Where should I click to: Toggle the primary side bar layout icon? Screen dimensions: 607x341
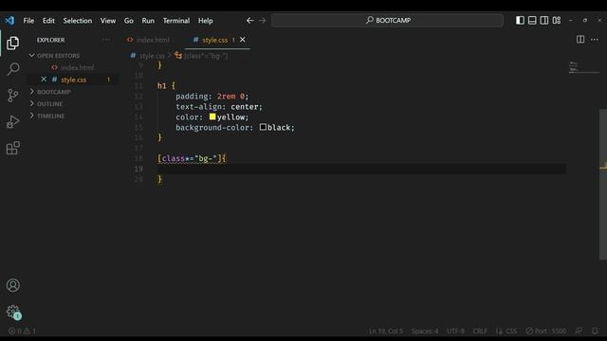520,20
